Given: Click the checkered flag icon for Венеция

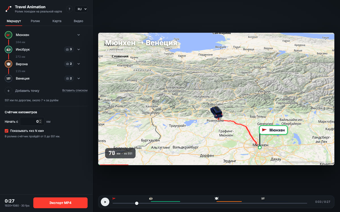Looking at the screenshot, I should click(x=8, y=78).
